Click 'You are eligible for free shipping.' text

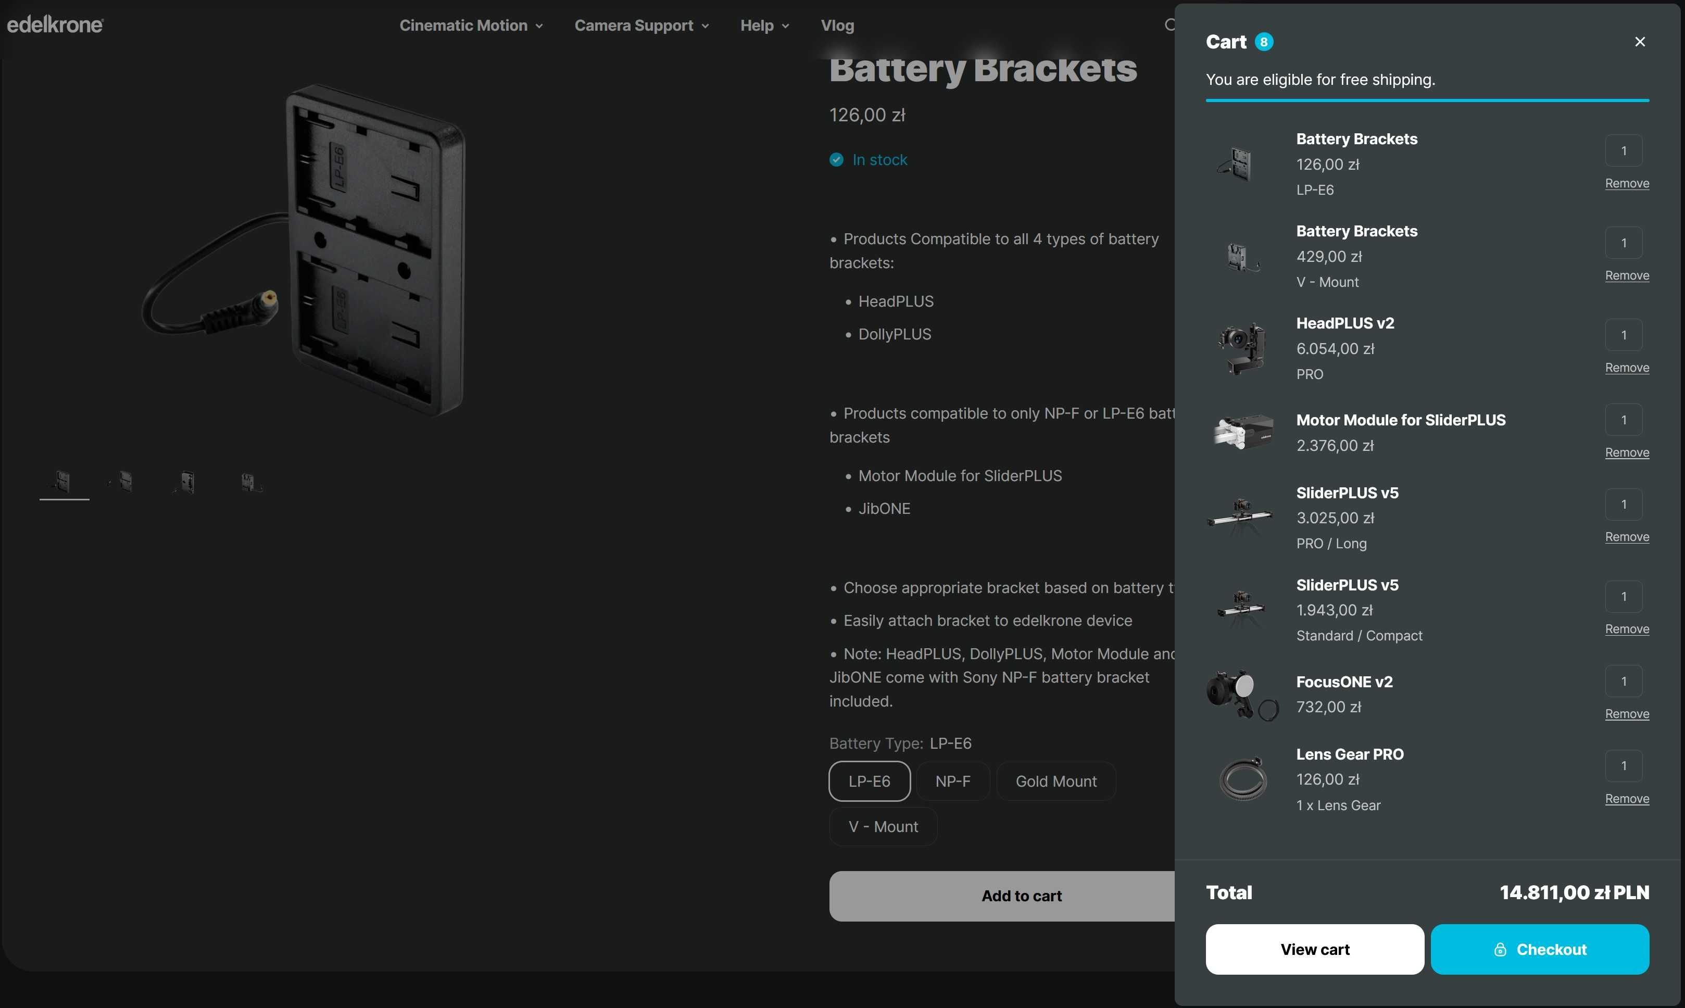click(1321, 80)
